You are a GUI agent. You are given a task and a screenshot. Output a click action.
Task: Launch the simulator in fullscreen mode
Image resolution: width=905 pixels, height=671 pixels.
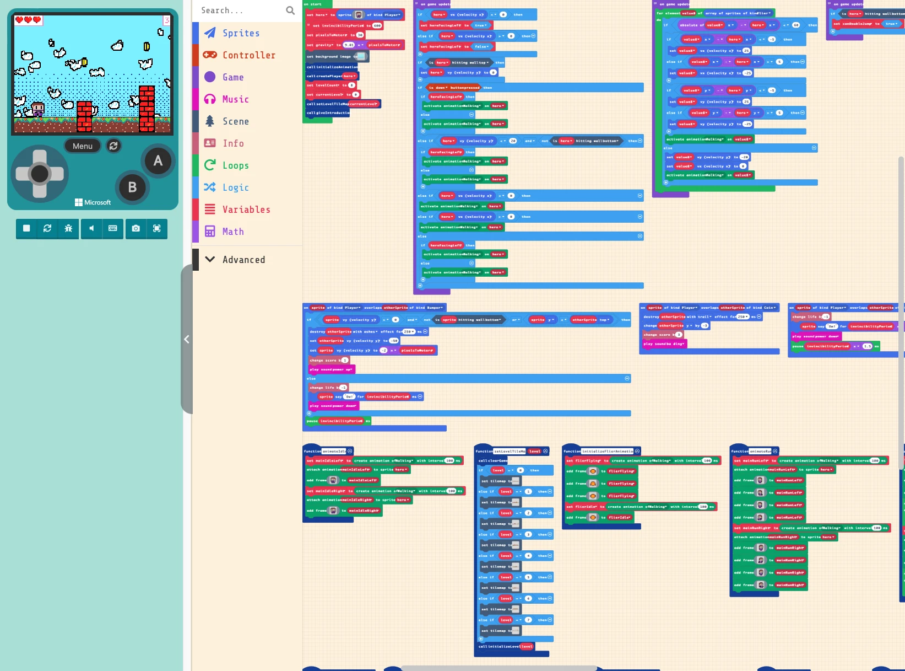click(157, 228)
